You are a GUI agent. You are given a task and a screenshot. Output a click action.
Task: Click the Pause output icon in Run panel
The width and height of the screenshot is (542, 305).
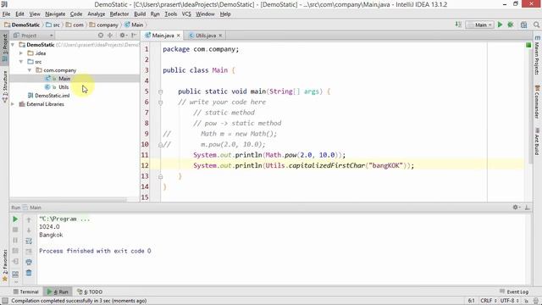click(x=15, y=241)
